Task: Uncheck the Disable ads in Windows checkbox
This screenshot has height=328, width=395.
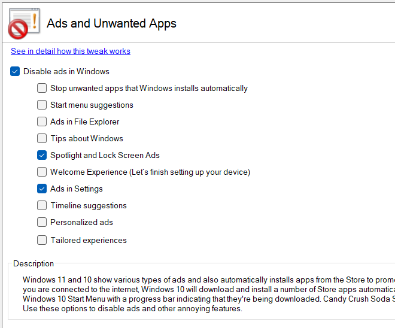Action: pos(15,72)
